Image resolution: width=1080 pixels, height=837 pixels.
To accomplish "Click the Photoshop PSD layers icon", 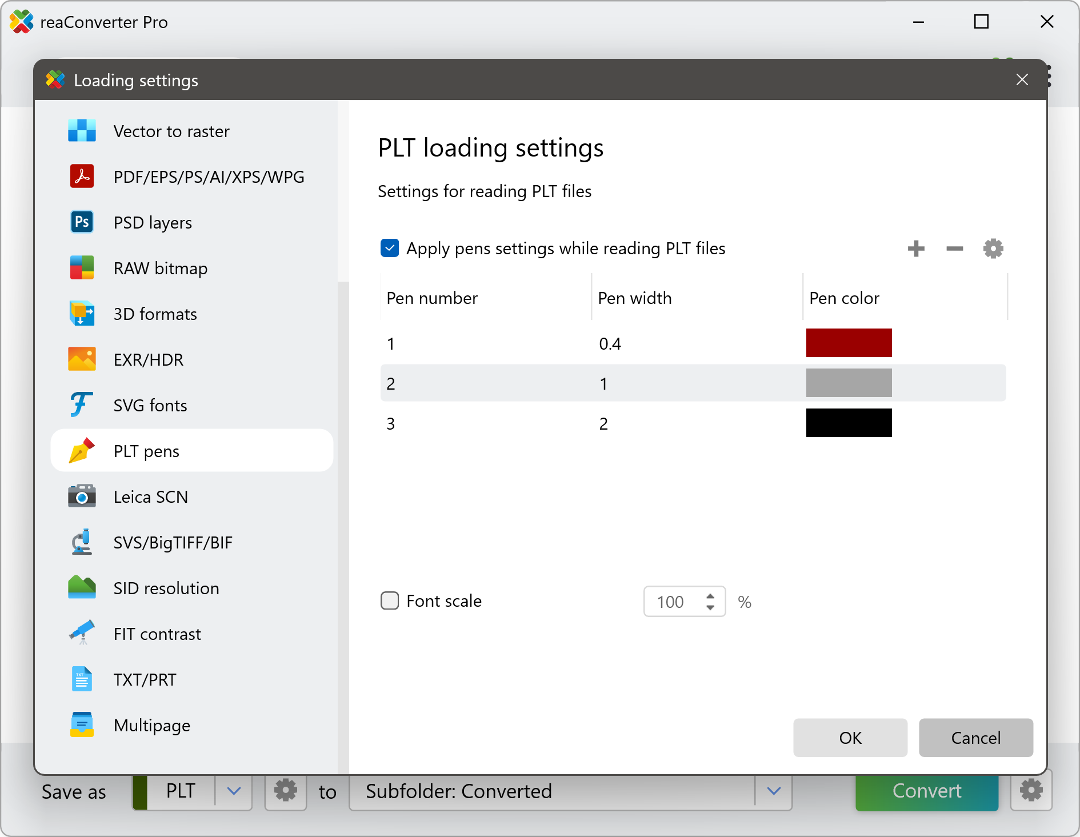I will tap(82, 222).
